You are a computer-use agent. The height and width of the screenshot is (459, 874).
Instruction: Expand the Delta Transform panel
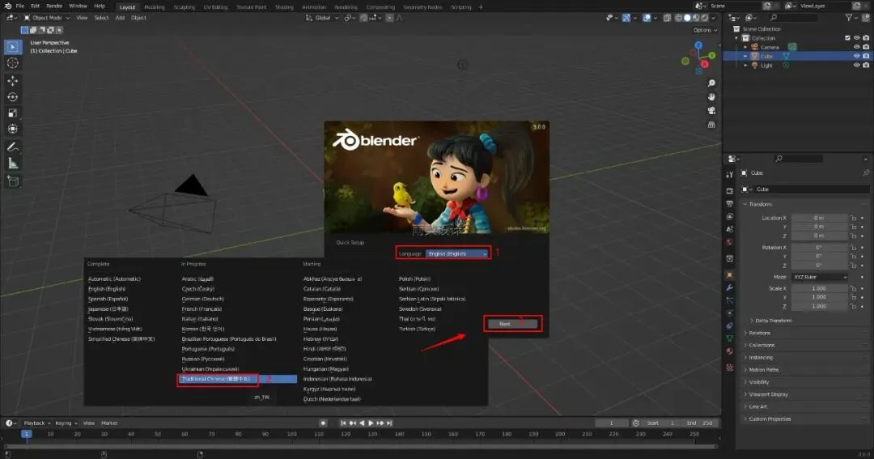click(773, 321)
